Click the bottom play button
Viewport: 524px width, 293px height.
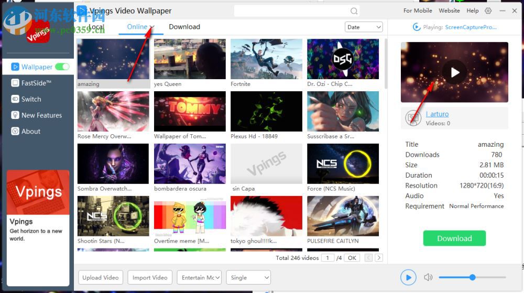pyautogui.click(x=408, y=277)
